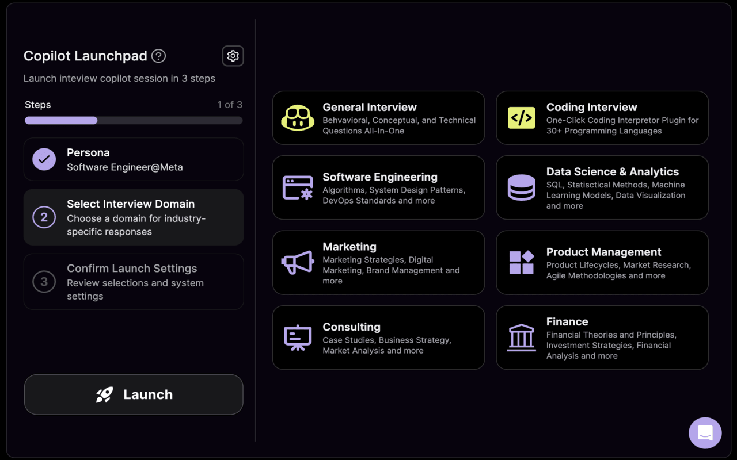This screenshot has height=460, width=737.
Task: Click the Marketing megaphone icon
Action: [x=298, y=263]
